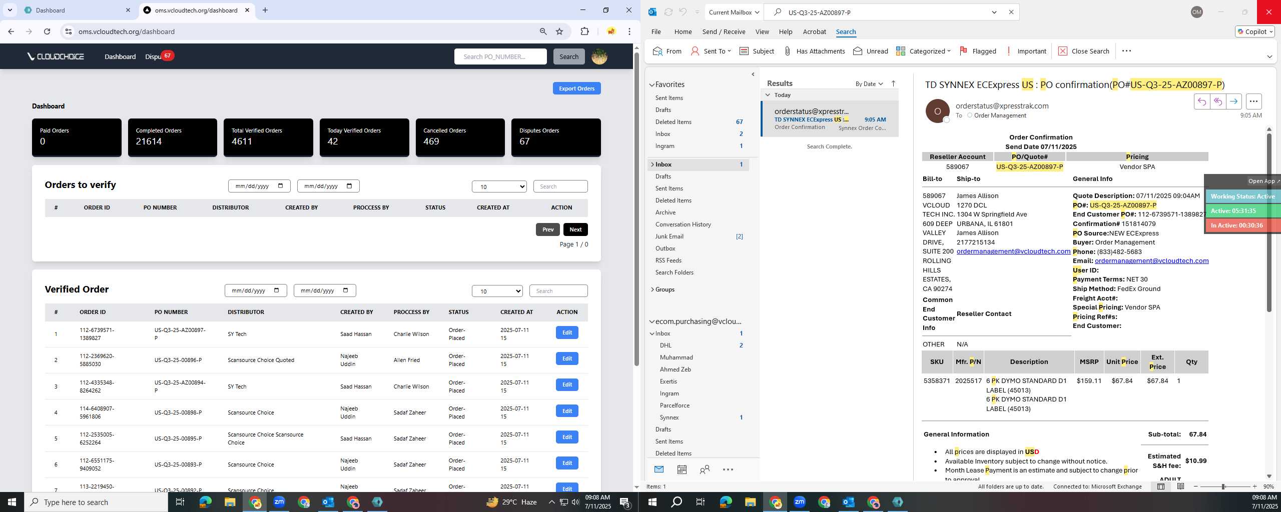Image resolution: width=1281 pixels, height=512 pixels.
Task: Click Search button beside PO number field
Action: click(x=568, y=56)
